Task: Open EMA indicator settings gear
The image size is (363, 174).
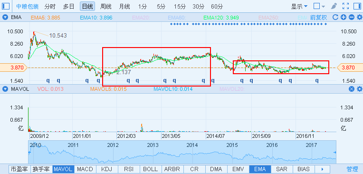Action: point(359,17)
